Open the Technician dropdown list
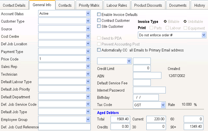Screen dimensions: 208x131 tap(88, 74)
